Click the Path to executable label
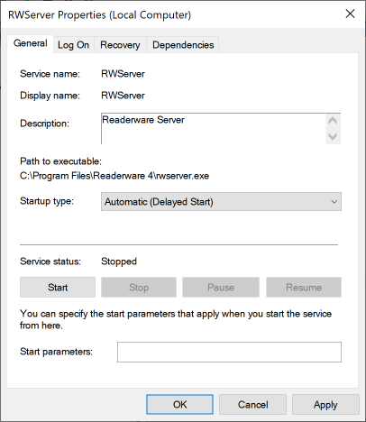Viewport: 366px width, 422px height. (x=61, y=161)
